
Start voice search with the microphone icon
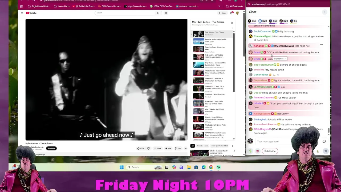coord(166,13)
